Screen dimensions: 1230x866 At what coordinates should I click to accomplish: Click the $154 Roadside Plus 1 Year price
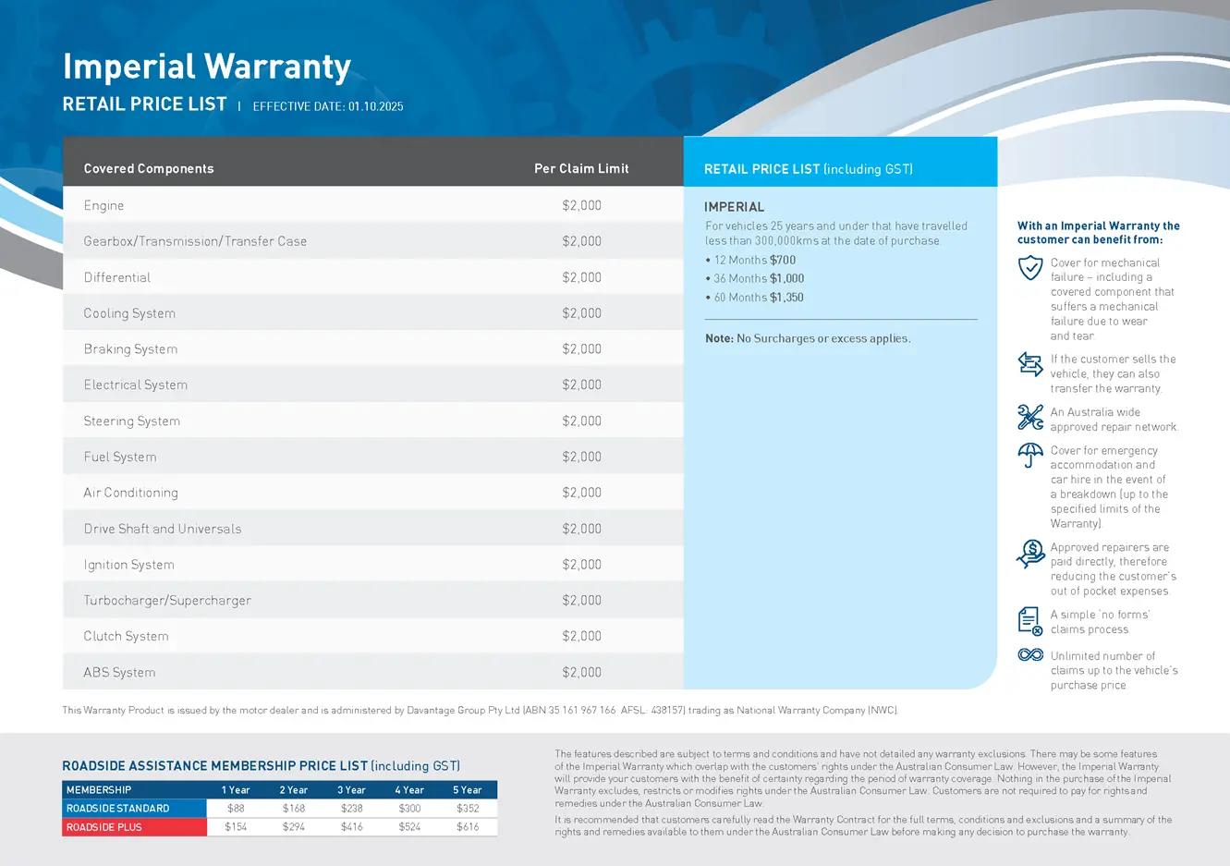click(x=236, y=827)
